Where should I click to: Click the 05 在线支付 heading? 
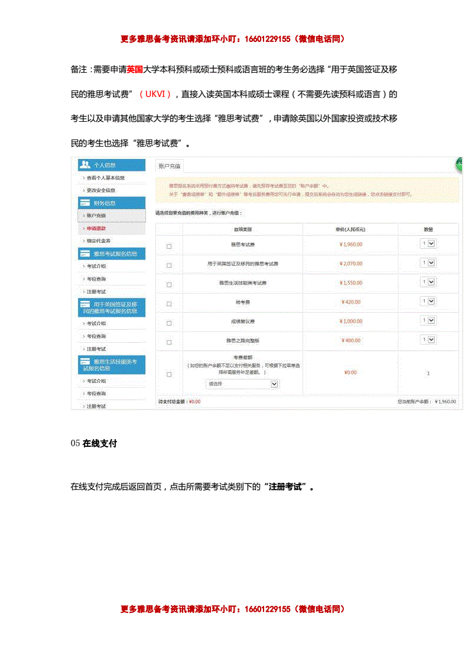point(94,443)
